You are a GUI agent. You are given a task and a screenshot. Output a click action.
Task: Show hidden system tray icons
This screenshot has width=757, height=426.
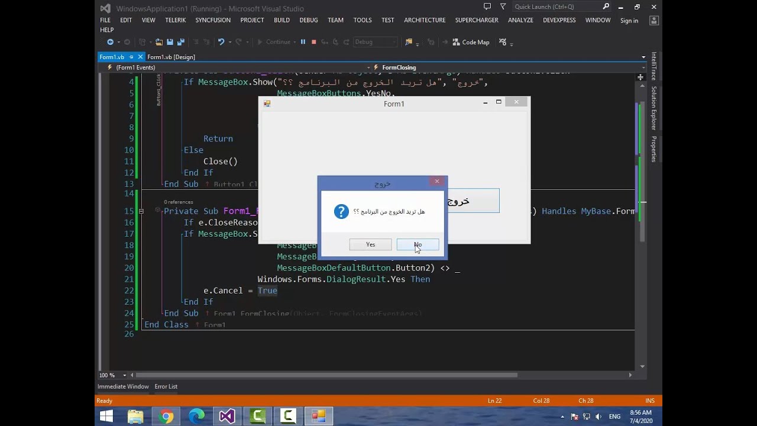coord(562,417)
